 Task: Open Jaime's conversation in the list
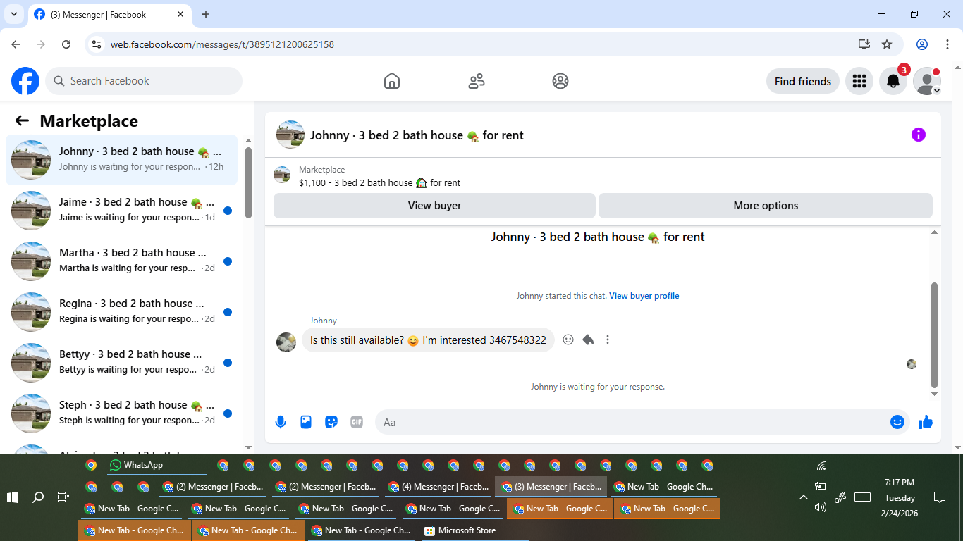coord(121,211)
